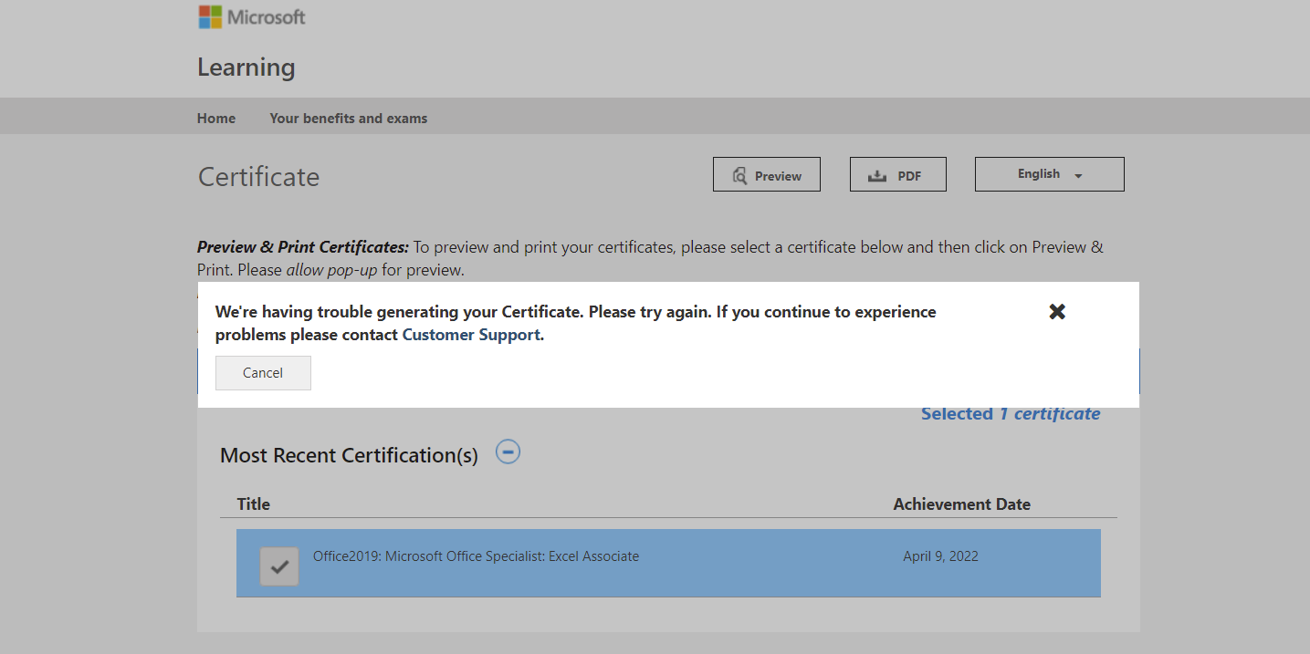Go to Home in navigation bar
The width and height of the screenshot is (1310, 654).
coord(216,119)
